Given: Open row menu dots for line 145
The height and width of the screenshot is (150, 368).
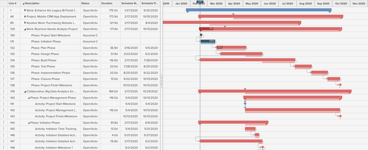Looking at the screenshot, I should pyautogui.click(x=3, y=129).
